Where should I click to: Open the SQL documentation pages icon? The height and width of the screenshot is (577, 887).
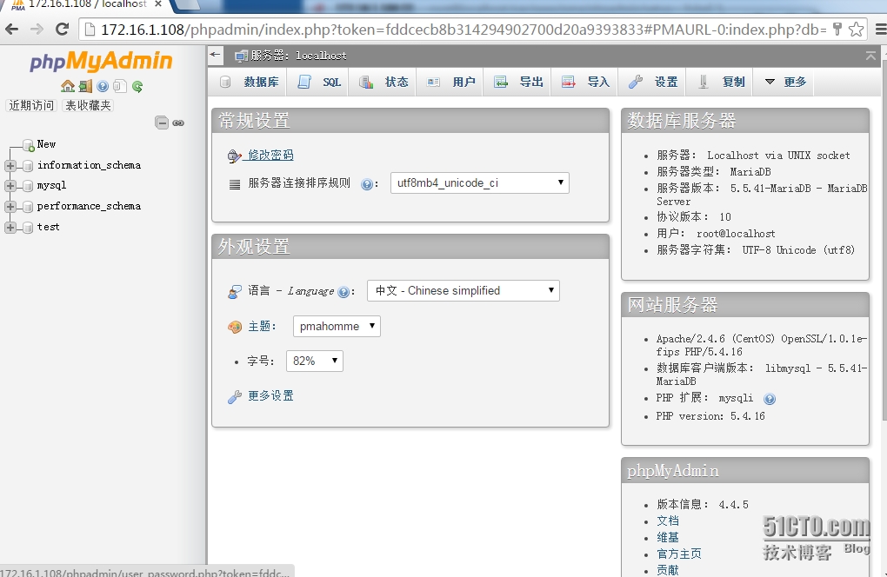(x=119, y=86)
